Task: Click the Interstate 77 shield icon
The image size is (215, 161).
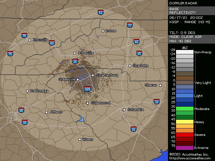Action: tap(130, 25)
